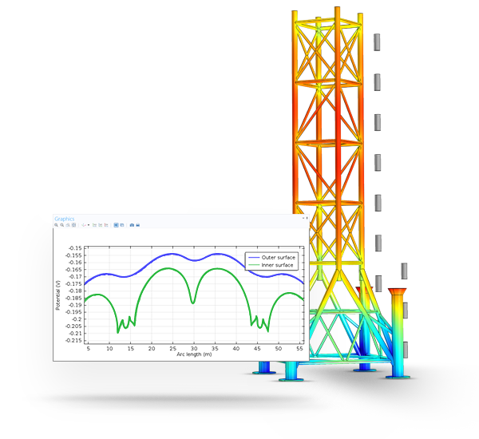Open the Graphics window position dropdown arrow
The height and width of the screenshot is (439, 479).
click(303, 218)
